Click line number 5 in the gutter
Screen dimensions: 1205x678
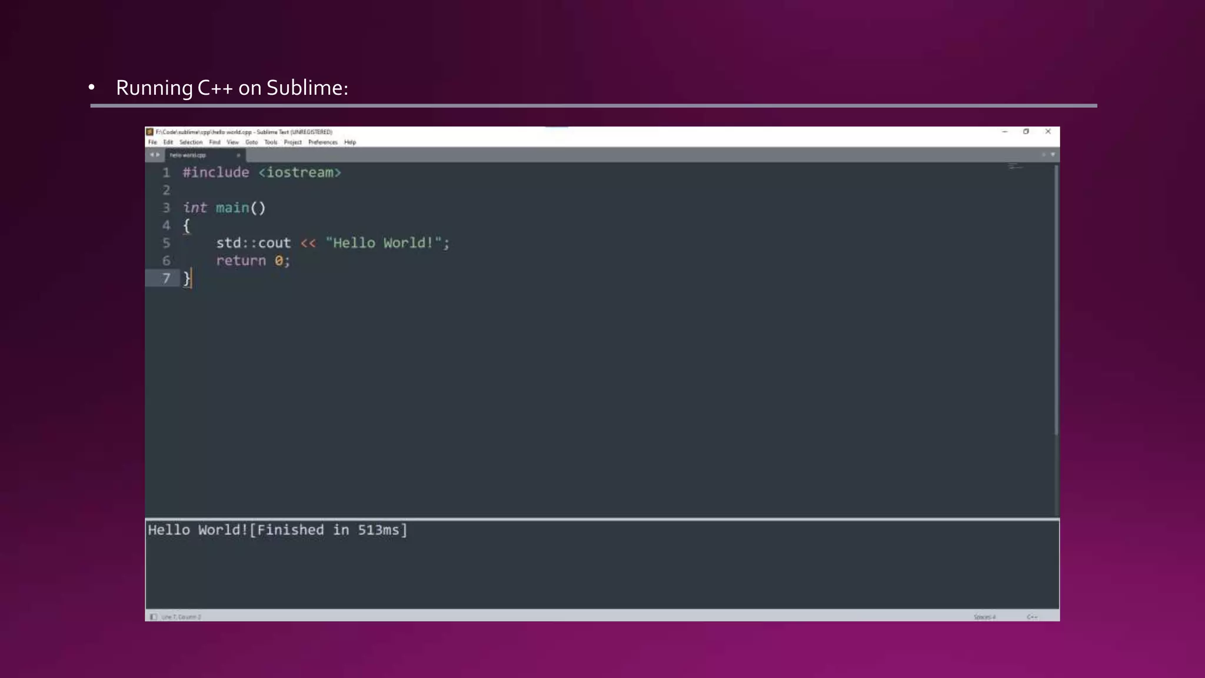coord(167,243)
